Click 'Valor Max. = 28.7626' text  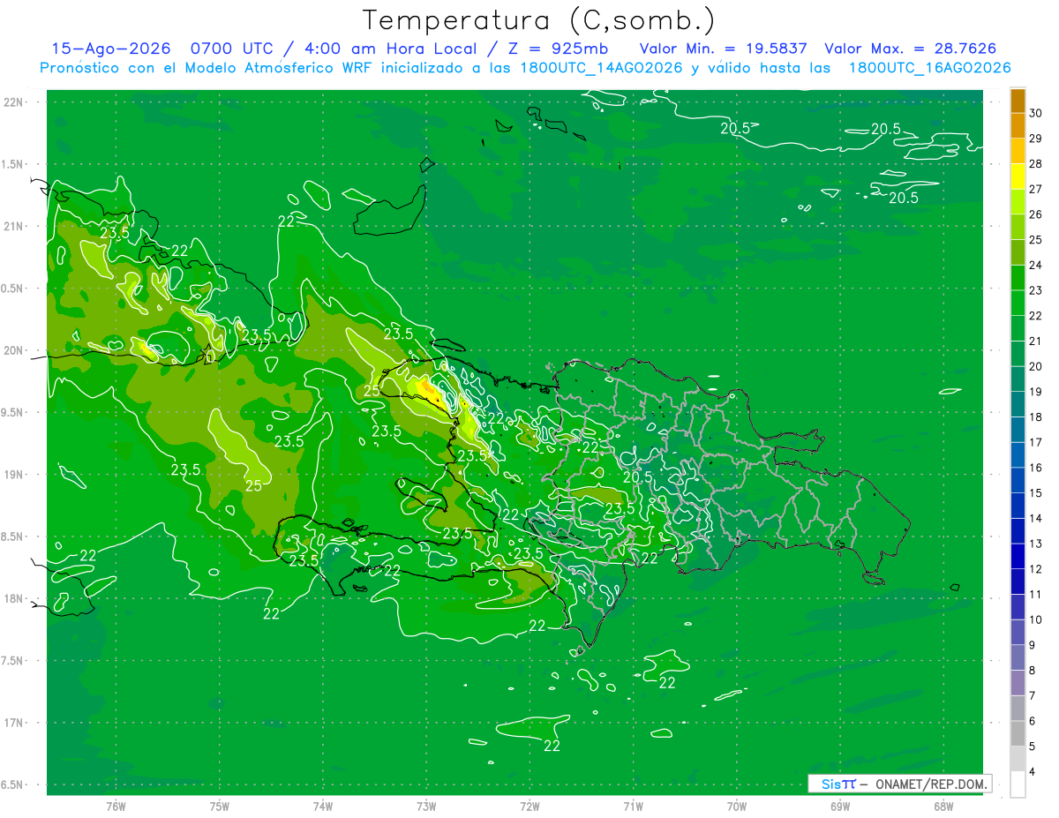point(911,49)
